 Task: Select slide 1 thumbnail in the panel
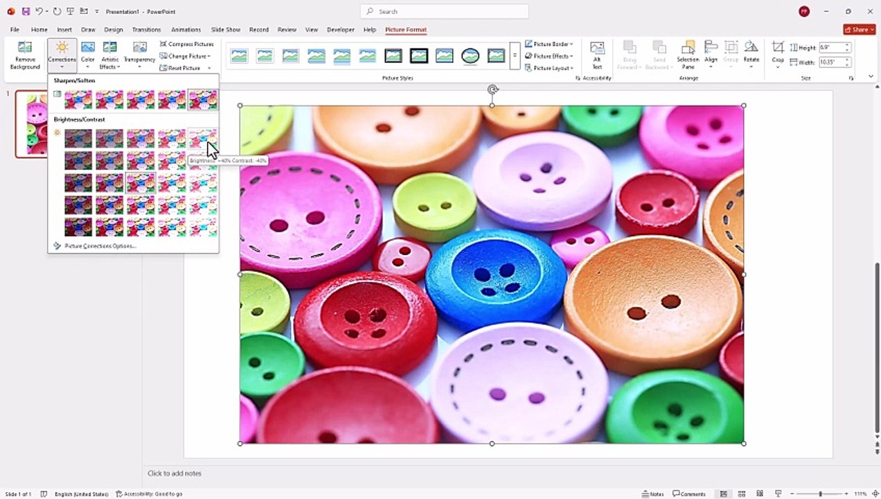(x=32, y=123)
